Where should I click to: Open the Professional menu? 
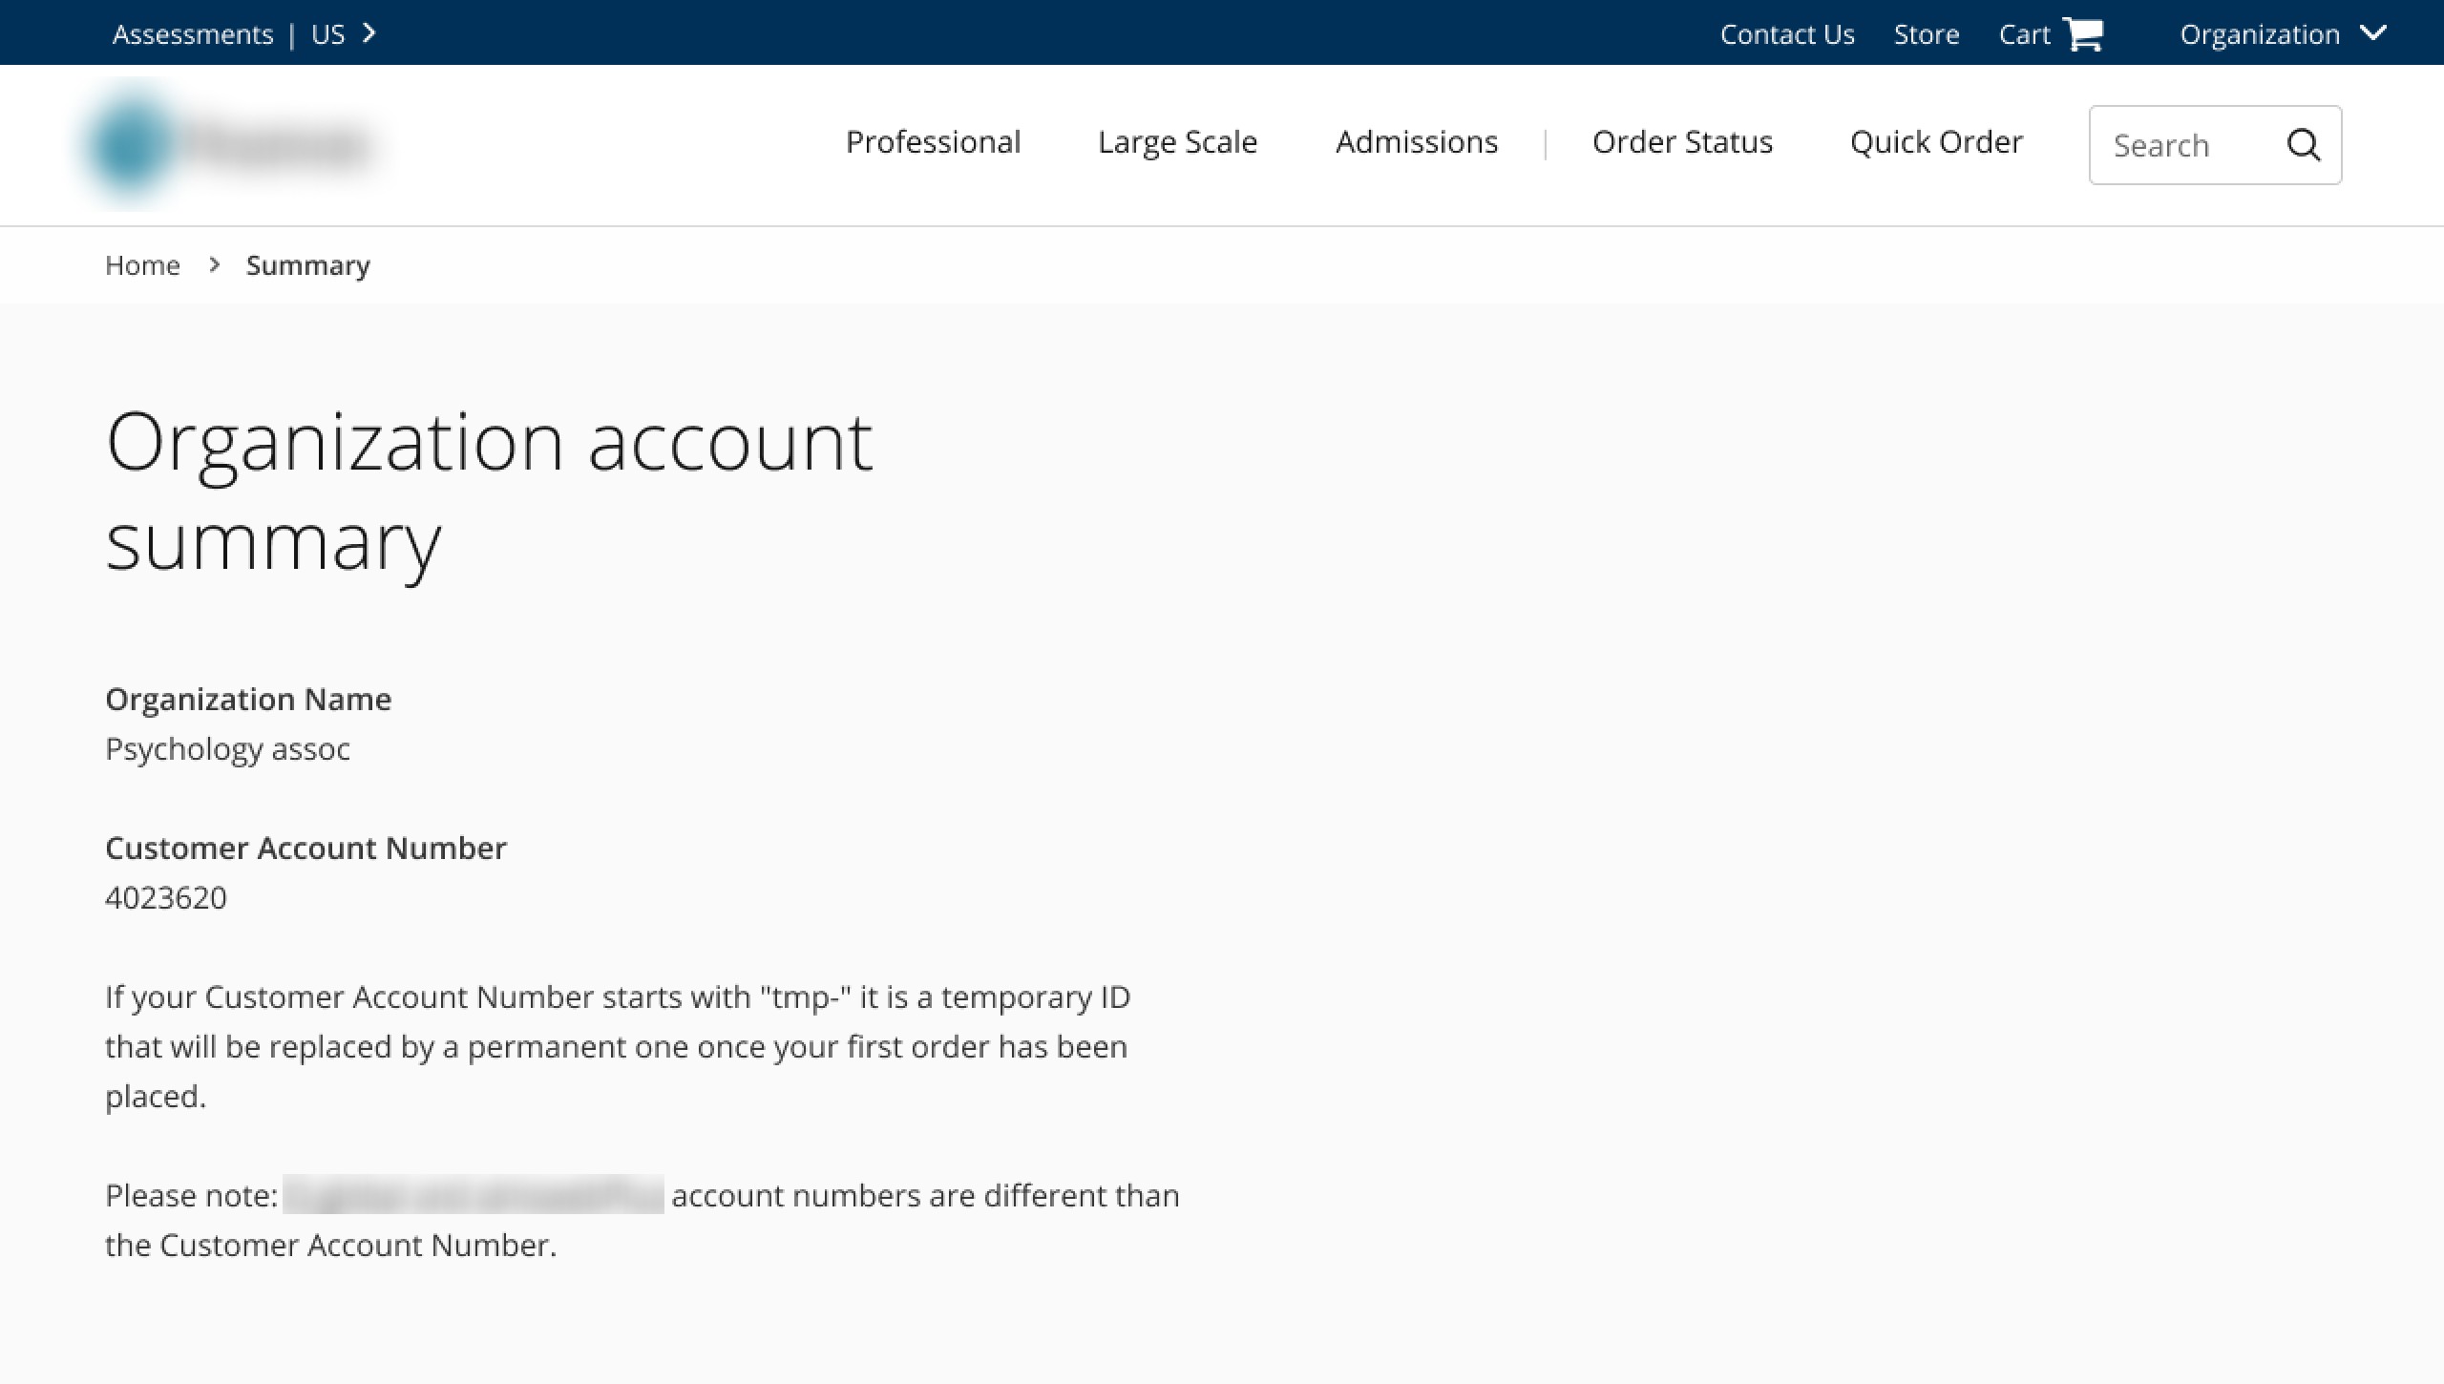click(x=933, y=142)
